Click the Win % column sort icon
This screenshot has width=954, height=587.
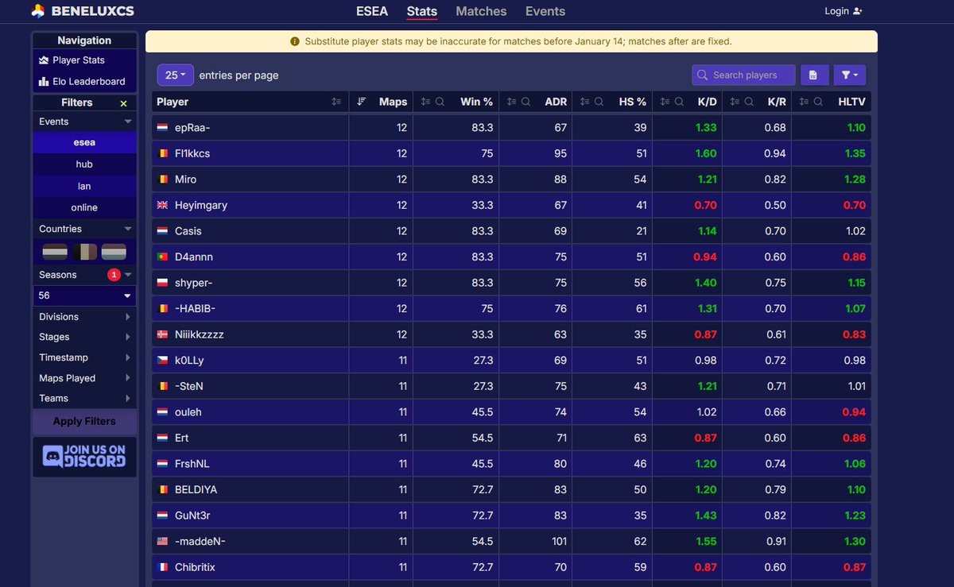pyautogui.click(x=425, y=102)
